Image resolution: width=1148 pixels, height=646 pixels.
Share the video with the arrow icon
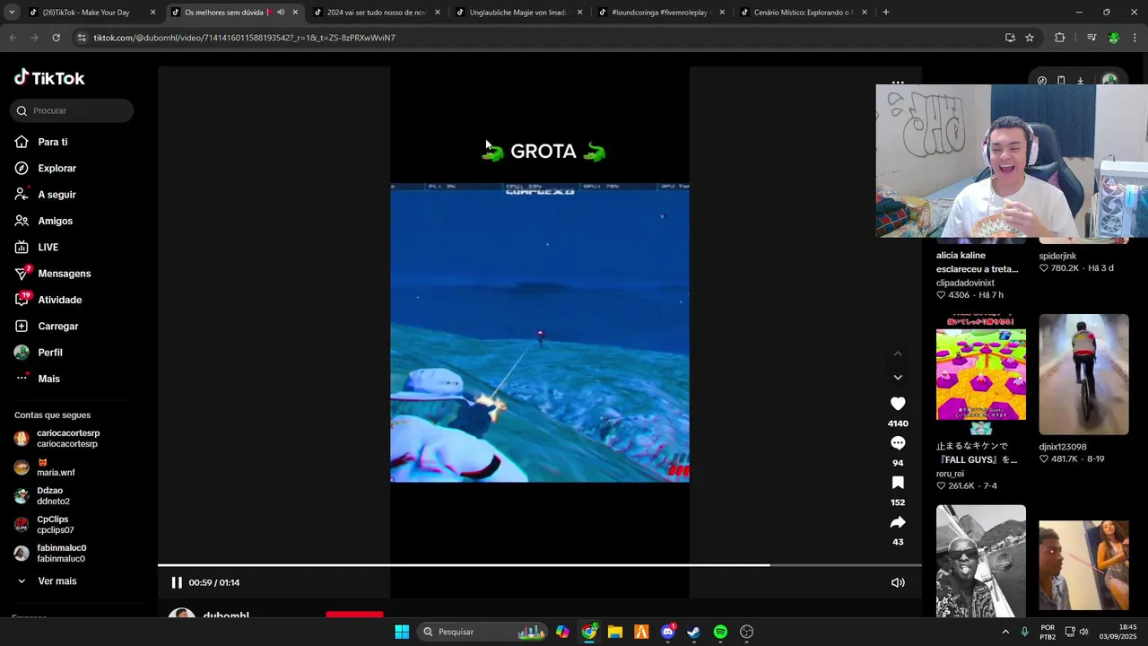[898, 522]
